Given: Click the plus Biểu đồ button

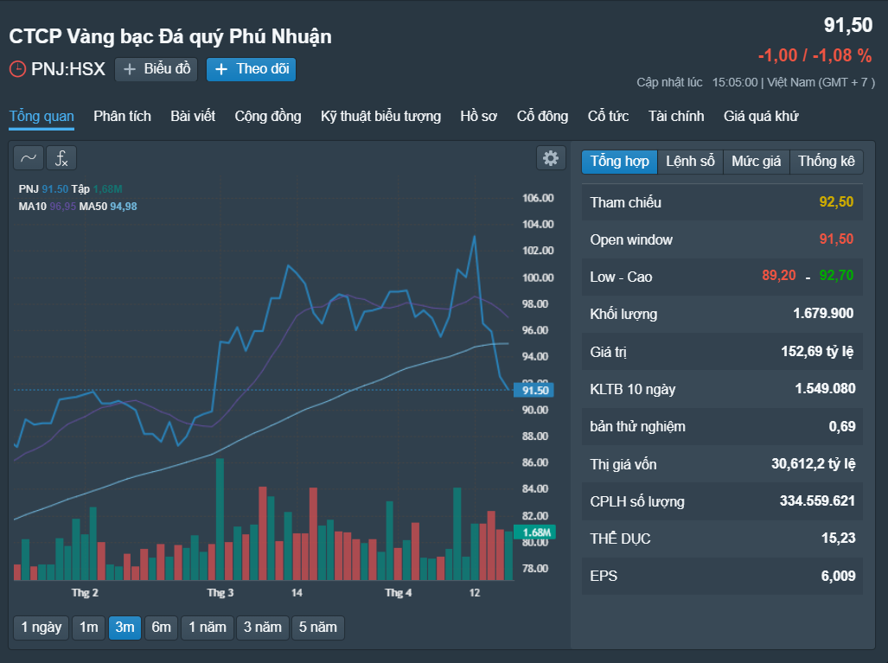Looking at the screenshot, I should pos(157,69).
